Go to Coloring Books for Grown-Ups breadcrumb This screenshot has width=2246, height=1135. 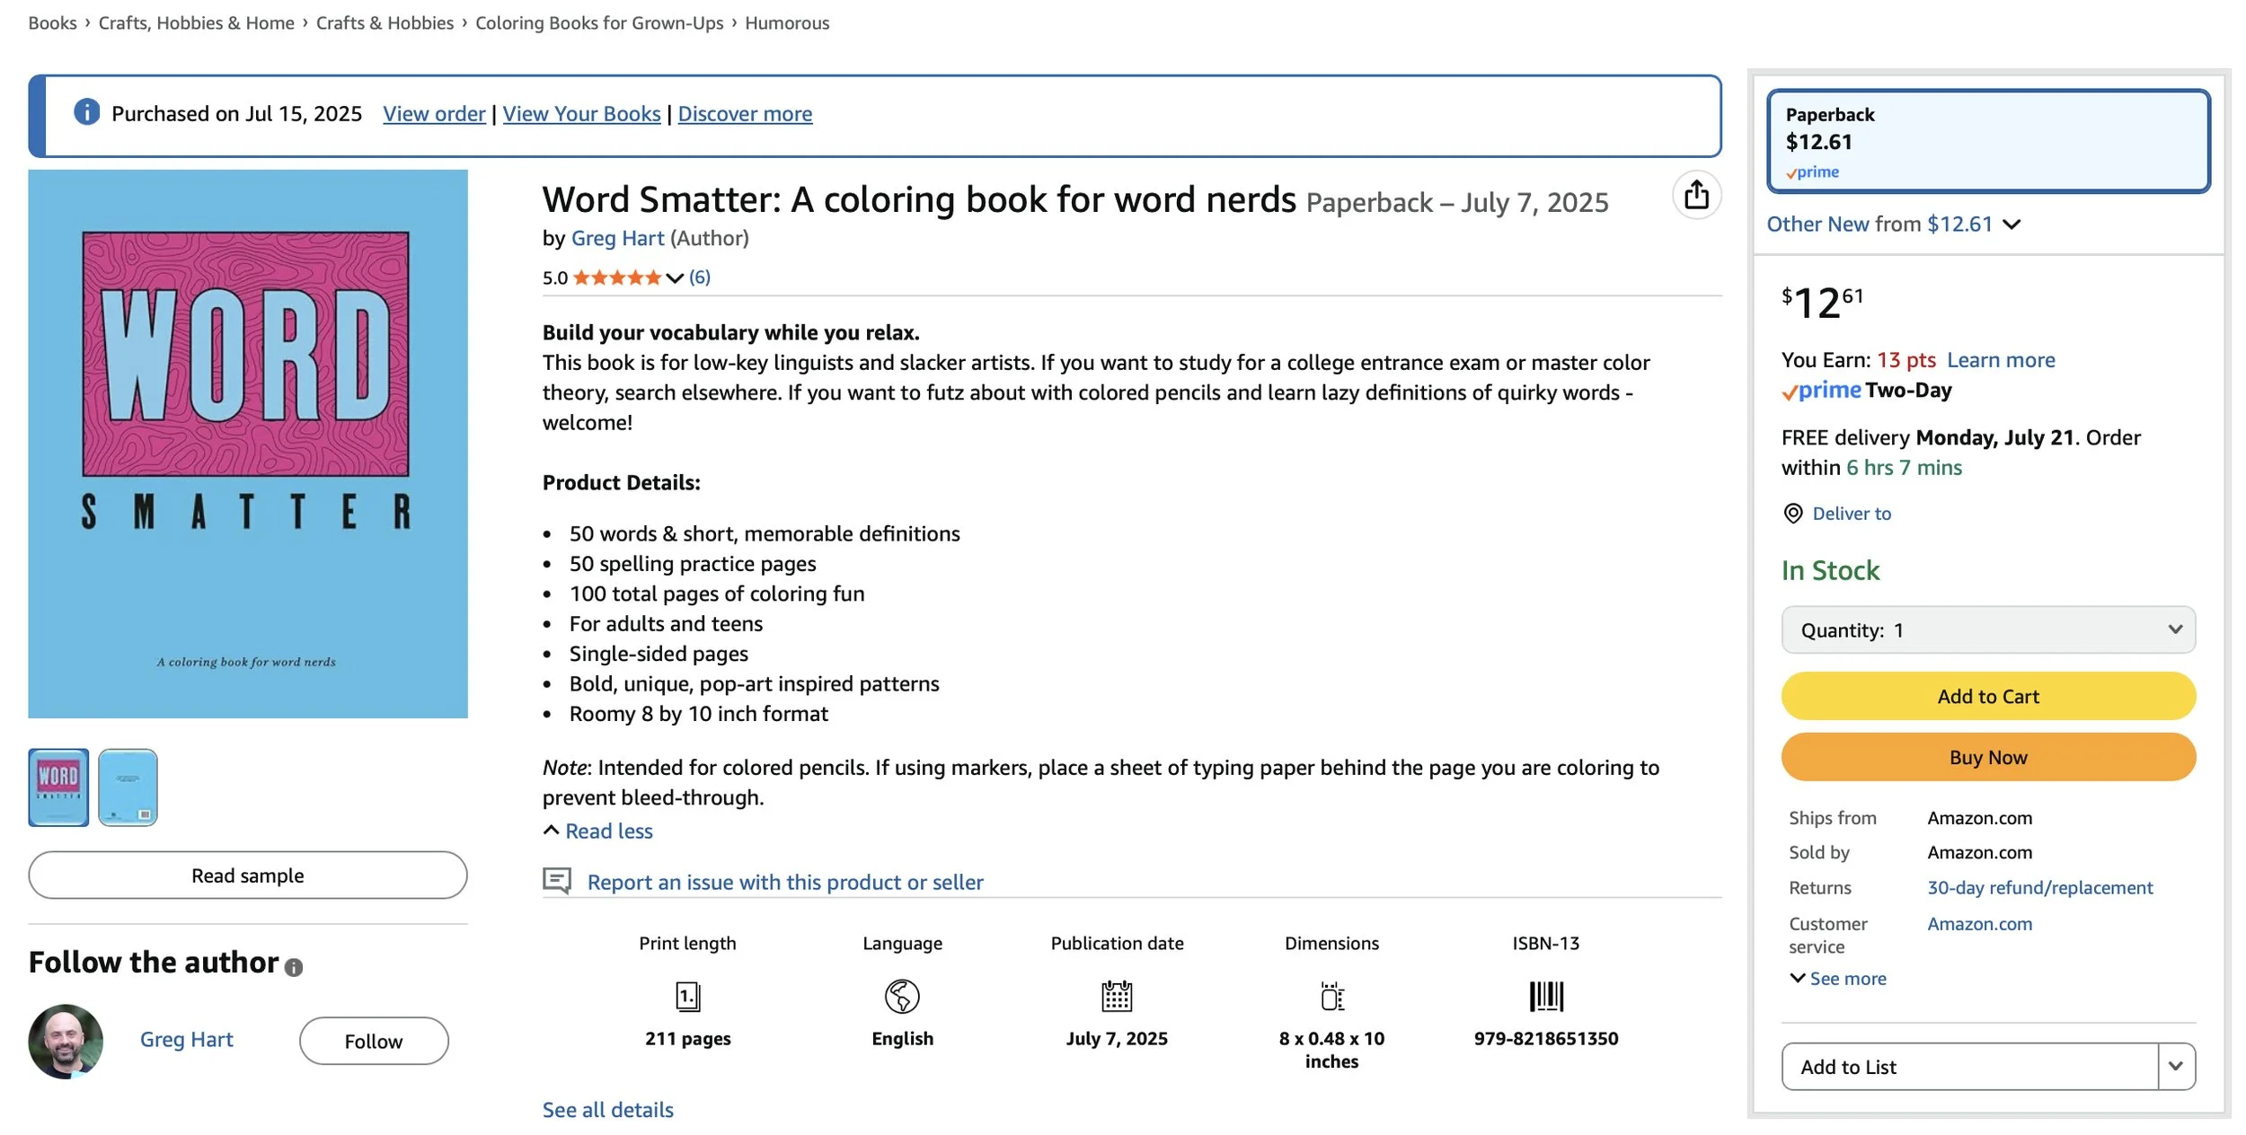pos(598,22)
